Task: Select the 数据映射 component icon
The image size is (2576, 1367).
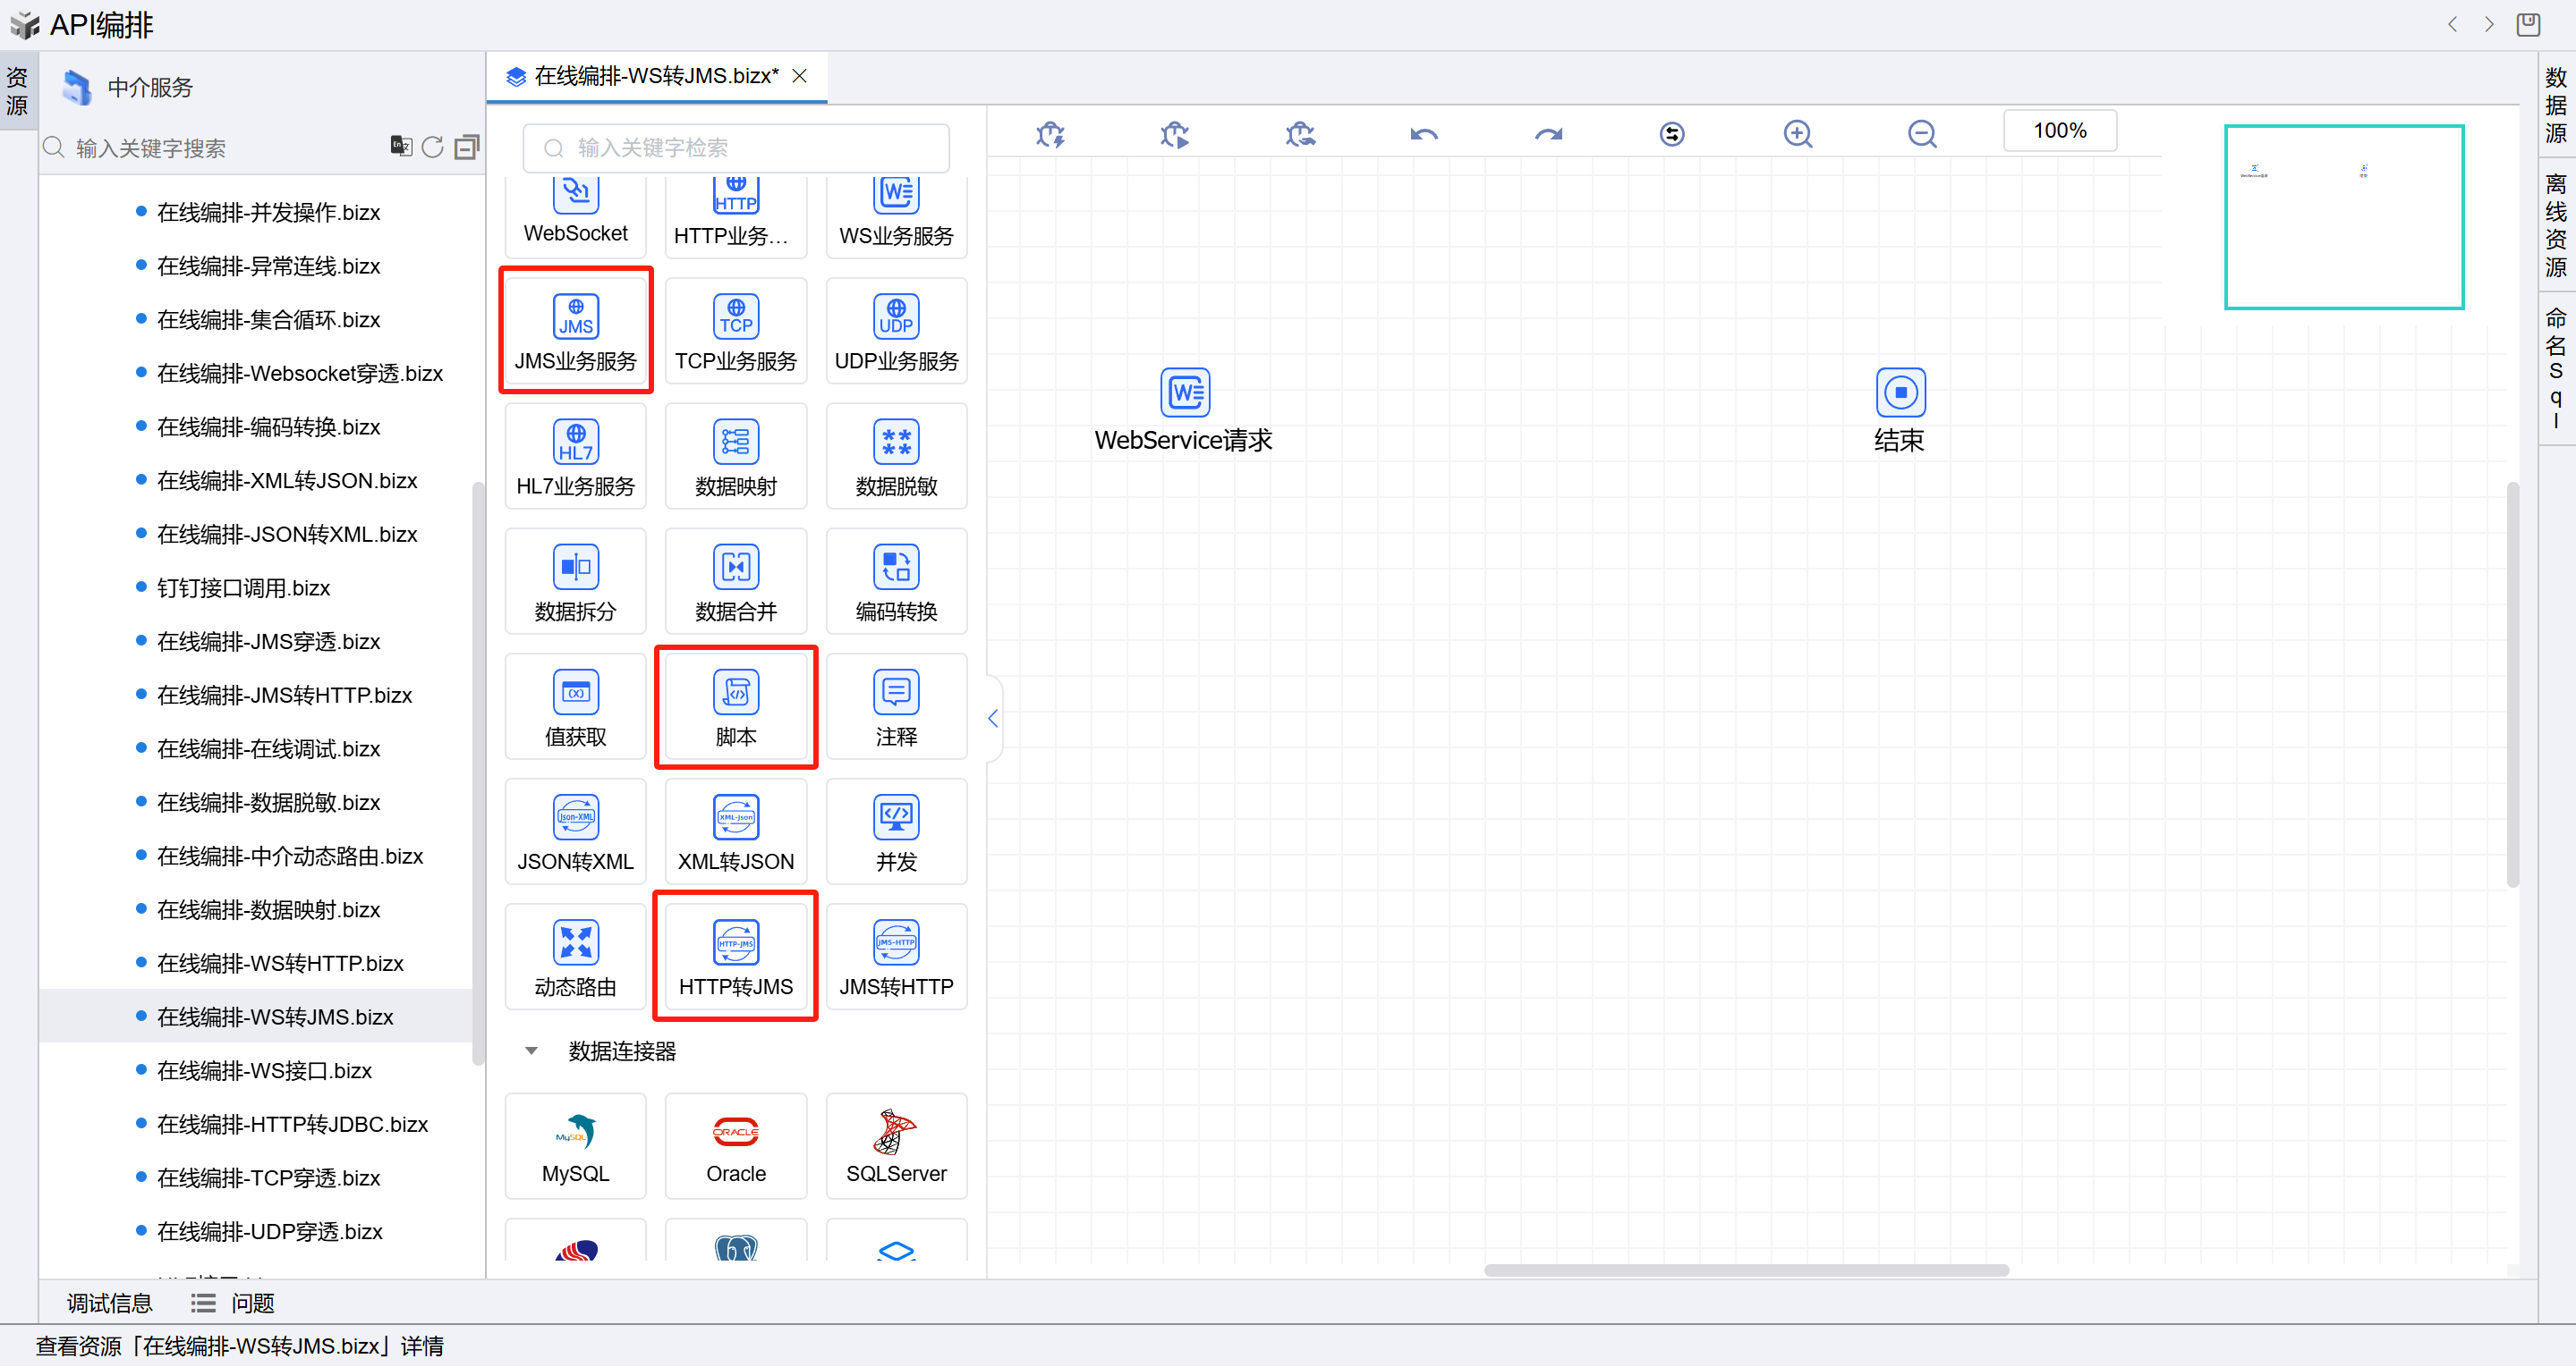Action: coord(736,443)
